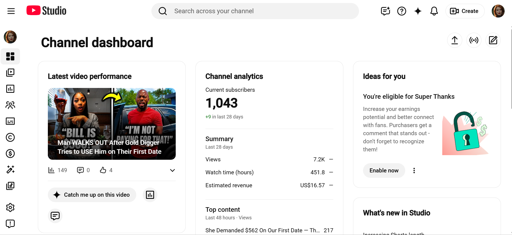
Task: Click the 149 views stat
Action: (x=58, y=170)
